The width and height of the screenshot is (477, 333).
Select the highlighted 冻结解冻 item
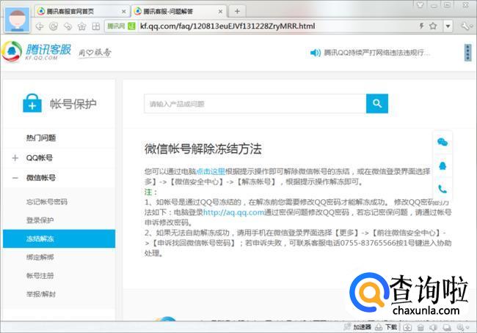[x=59, y=239]
